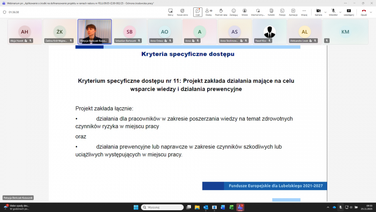Open the Czat panel
376x212 pixels.
pos(198,12)
